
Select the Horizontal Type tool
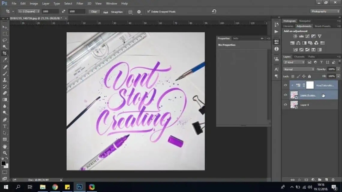coord(5,126)
